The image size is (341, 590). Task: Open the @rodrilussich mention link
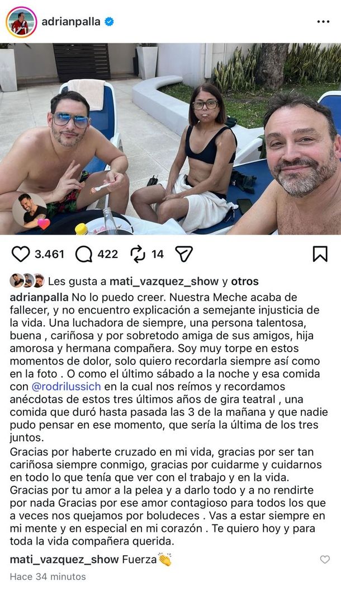point(66,386)
